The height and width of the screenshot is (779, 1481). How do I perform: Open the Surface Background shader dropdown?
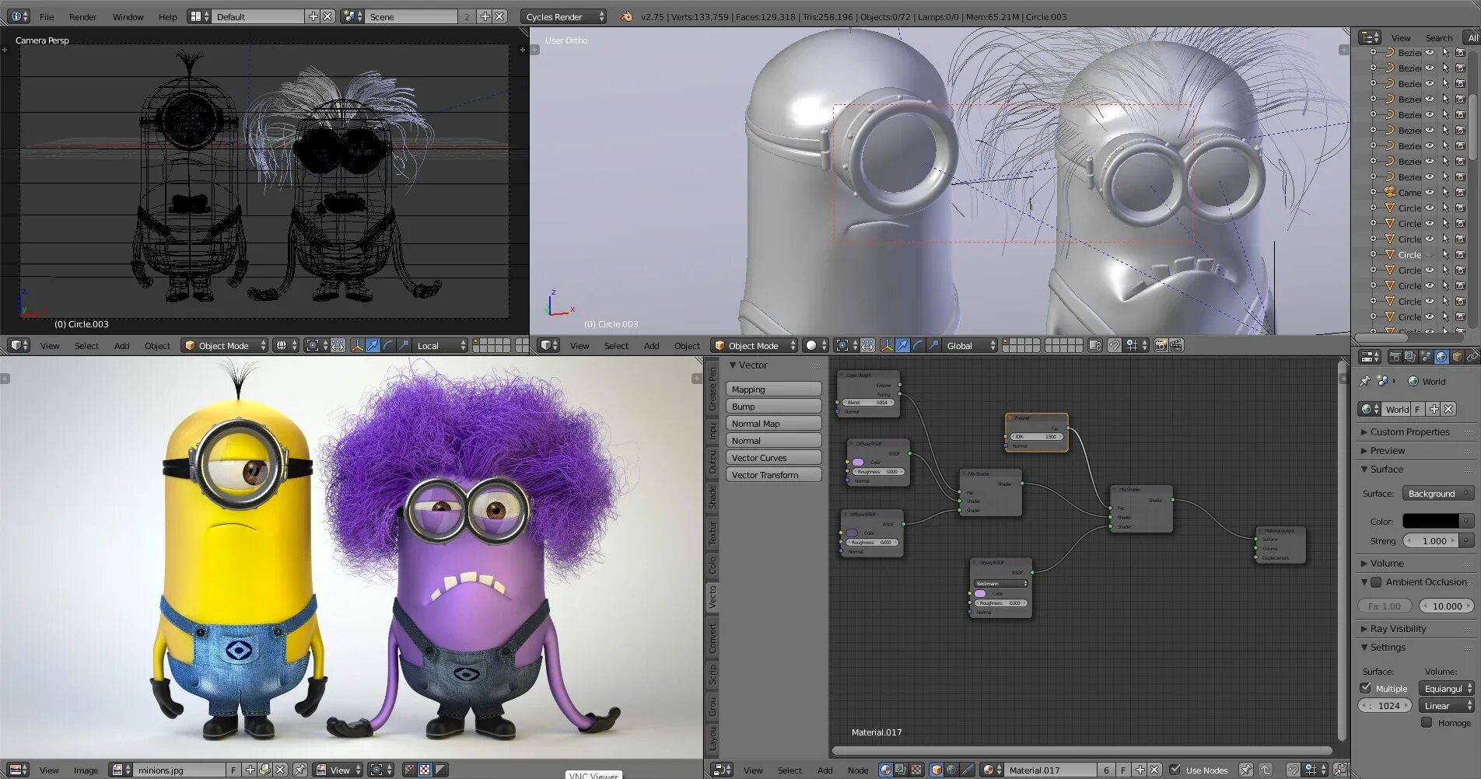tap(1438, 494)
